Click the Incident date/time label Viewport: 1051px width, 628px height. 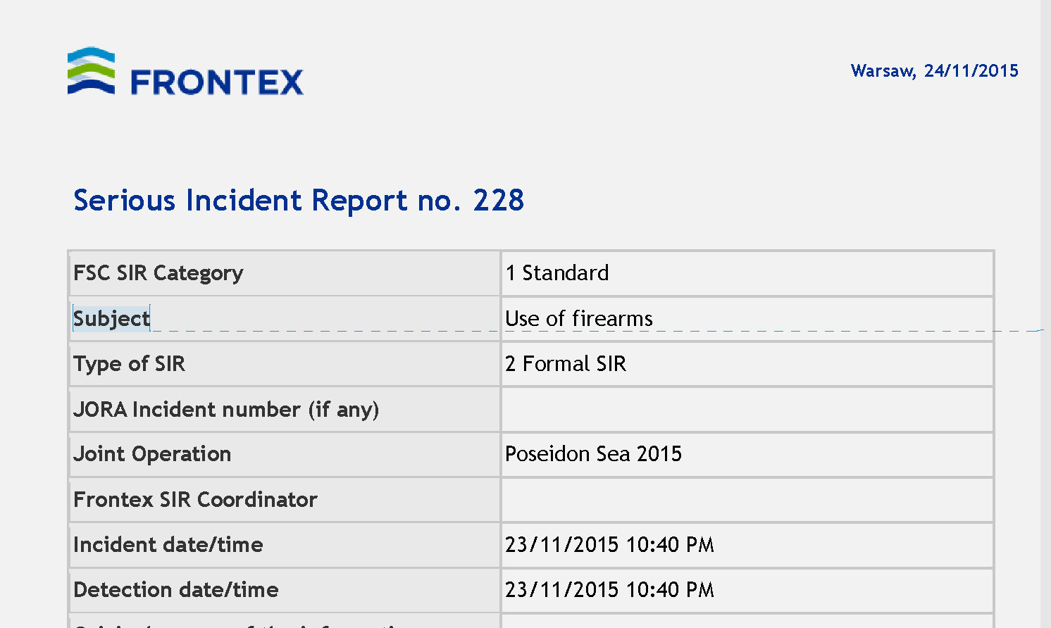click(x=168, y=545)
